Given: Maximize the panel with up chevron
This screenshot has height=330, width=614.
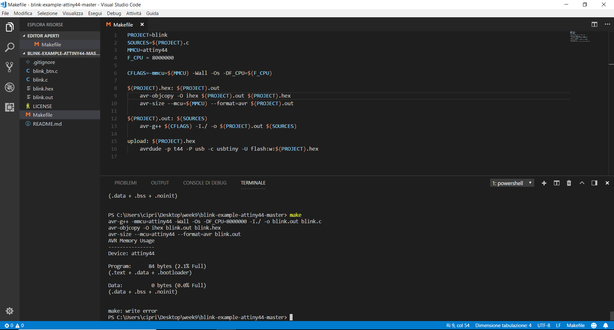Looking at the screenshot, I should tap(582, 183).
